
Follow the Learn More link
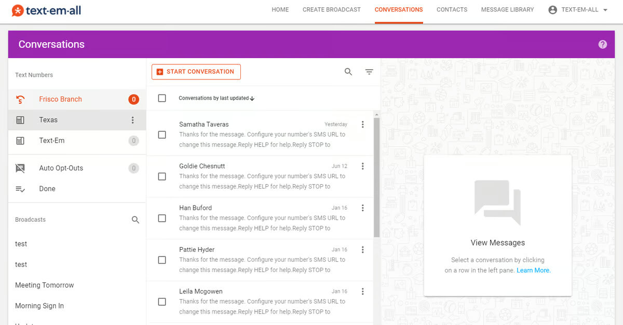[x=534, y=270]
